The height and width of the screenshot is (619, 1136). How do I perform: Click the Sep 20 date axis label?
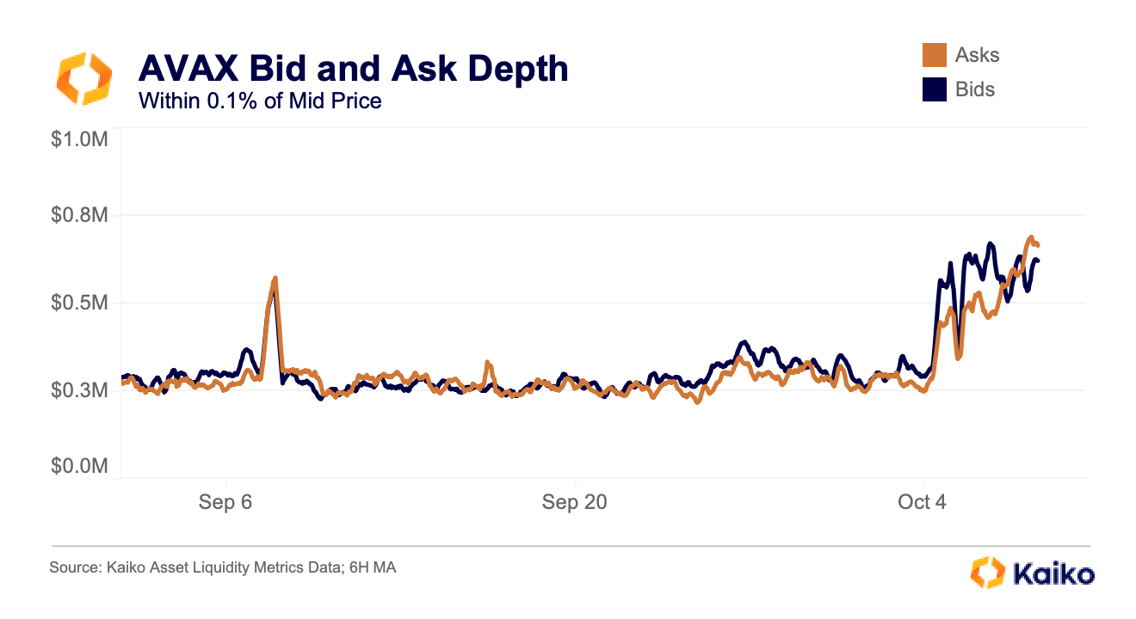coord(574,502)
